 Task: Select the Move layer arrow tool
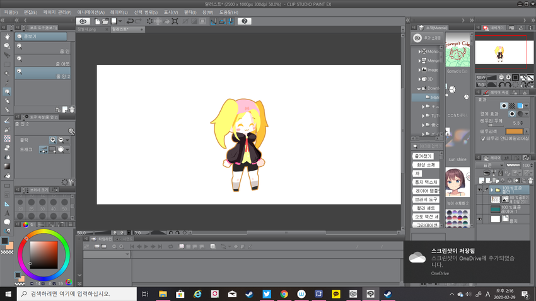[7, 55]
